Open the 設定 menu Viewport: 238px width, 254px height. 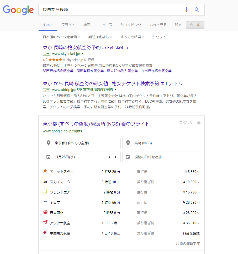178,25
